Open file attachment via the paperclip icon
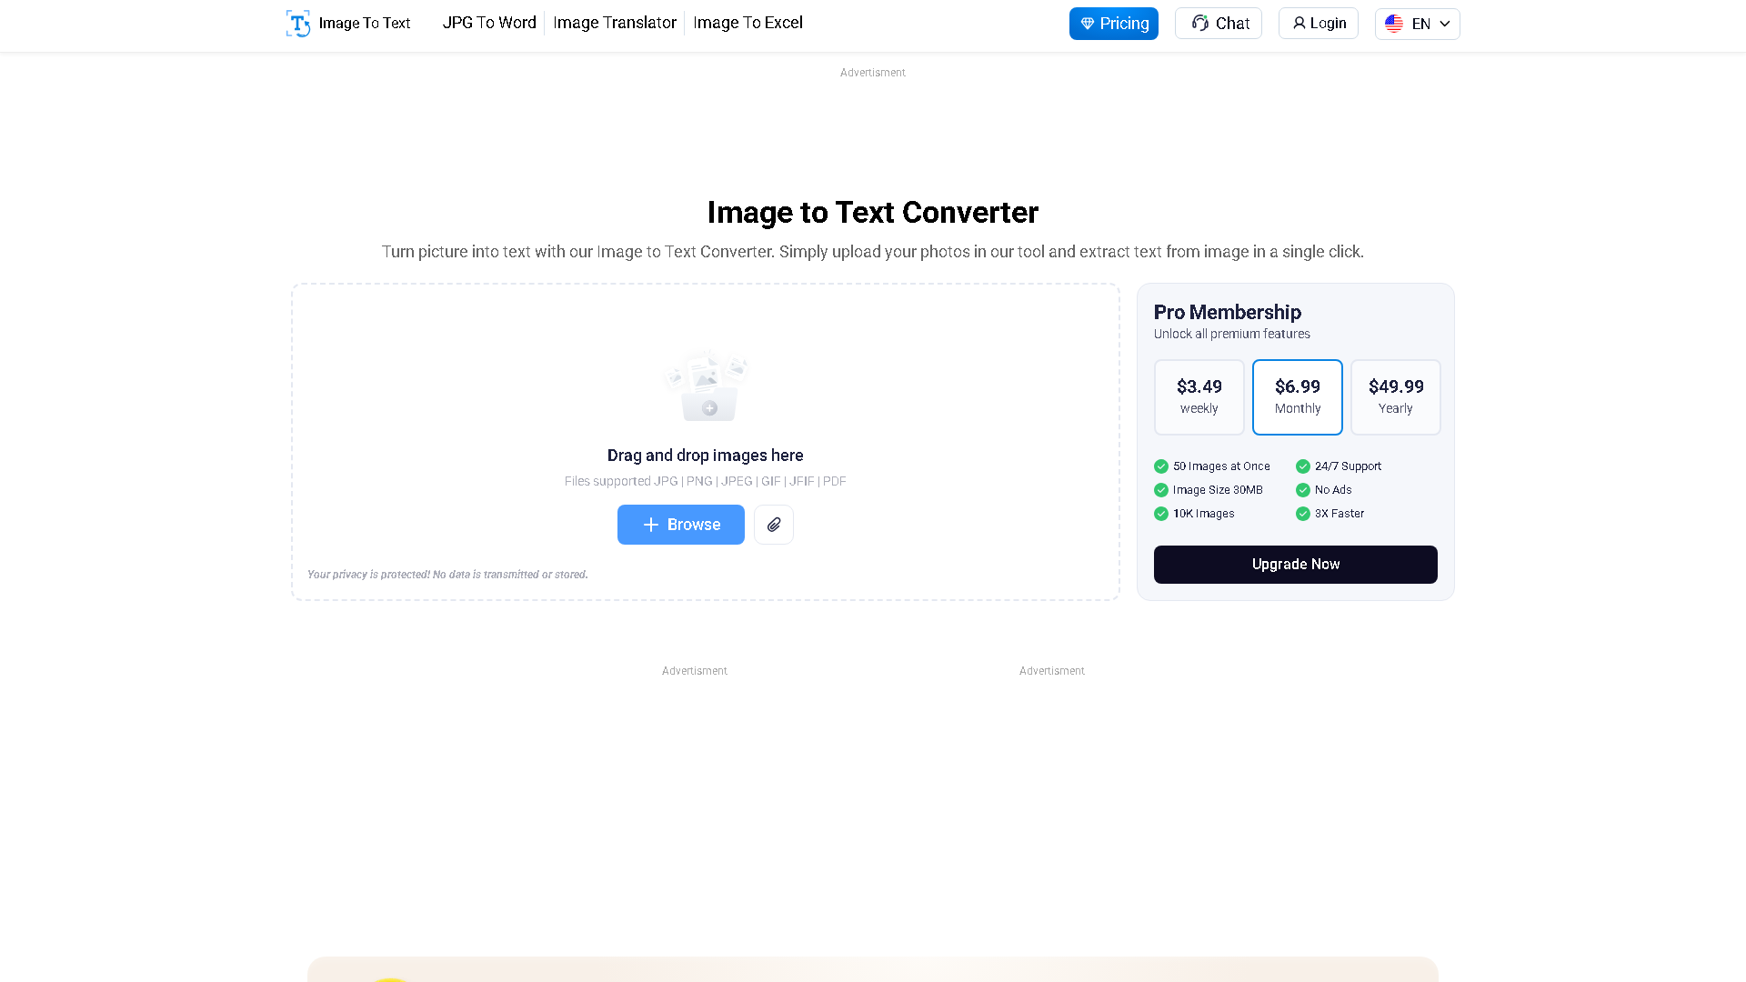This screenshot has width=1746, height=982. click(774, 525)
